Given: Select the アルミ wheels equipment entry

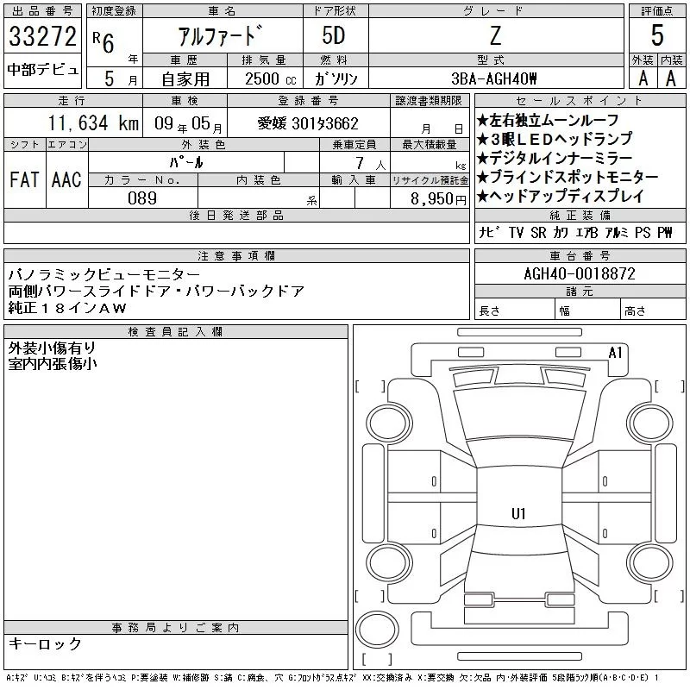Looking at the screenshot, I should point(616,232).
